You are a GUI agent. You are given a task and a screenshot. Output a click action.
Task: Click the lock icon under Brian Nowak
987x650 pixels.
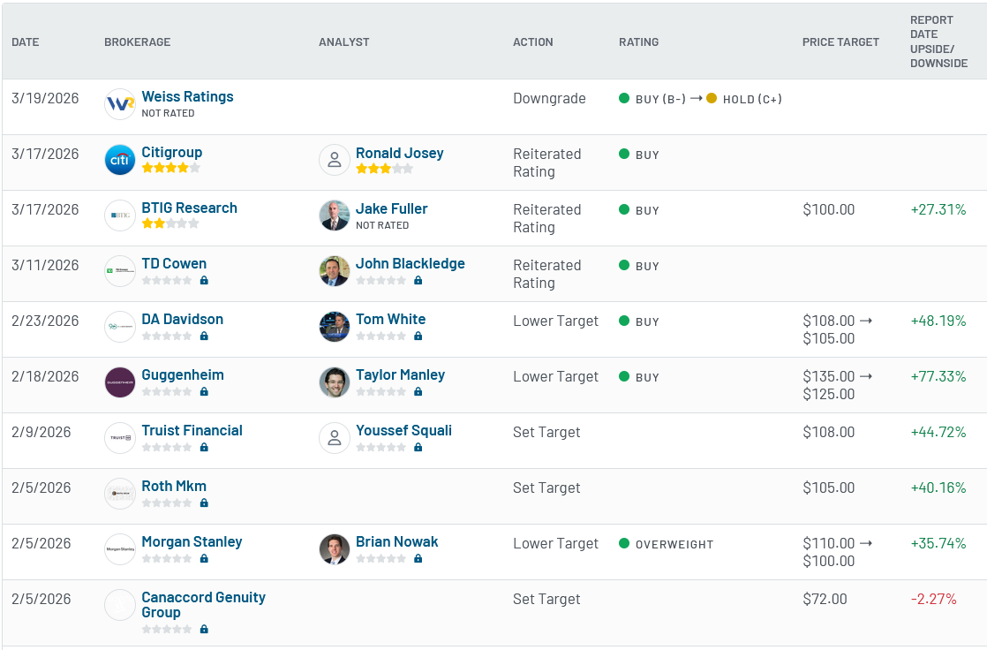(418, 558)
